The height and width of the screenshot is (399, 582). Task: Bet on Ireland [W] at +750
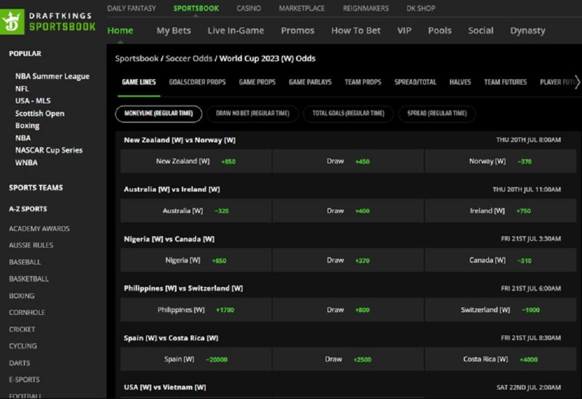501,211
